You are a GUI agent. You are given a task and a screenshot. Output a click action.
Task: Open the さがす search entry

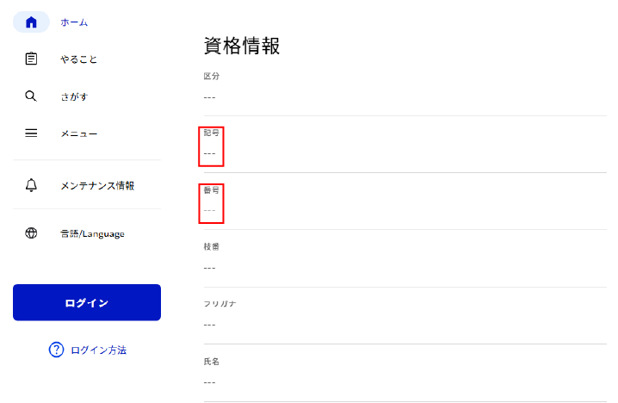tap(74, 96)
